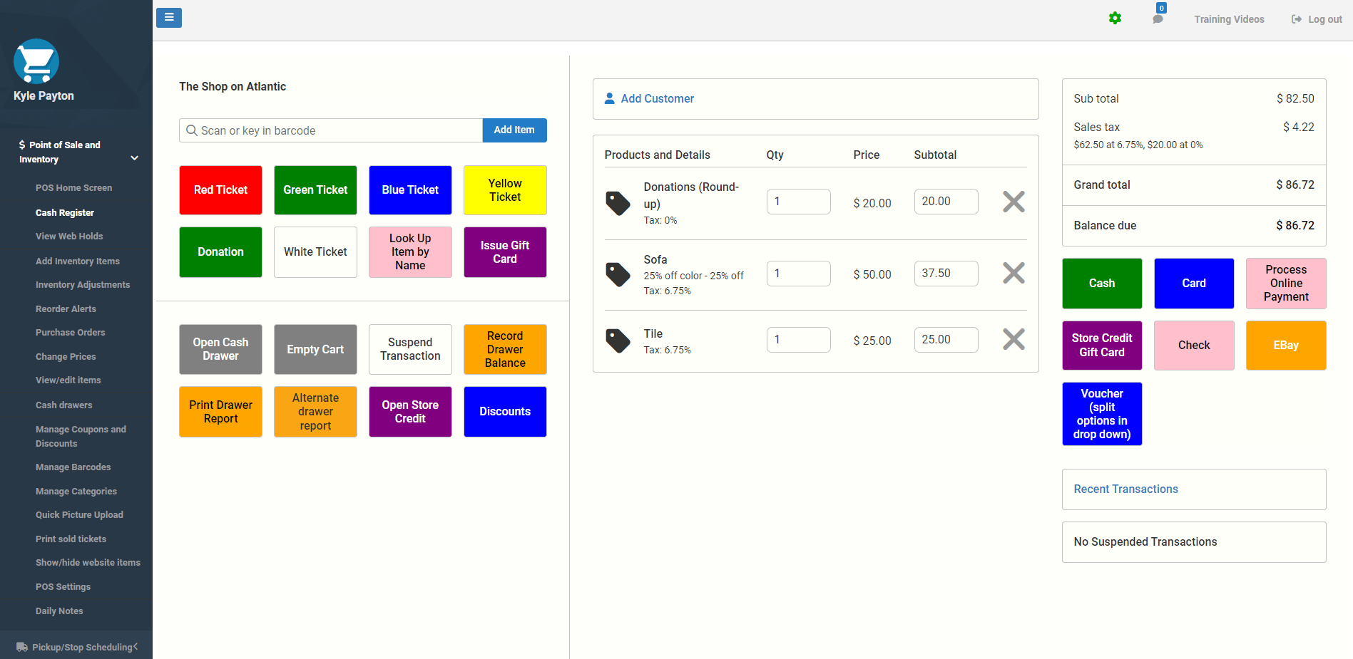
Task: Open the green settings gear
Action: coord(1115,19)
